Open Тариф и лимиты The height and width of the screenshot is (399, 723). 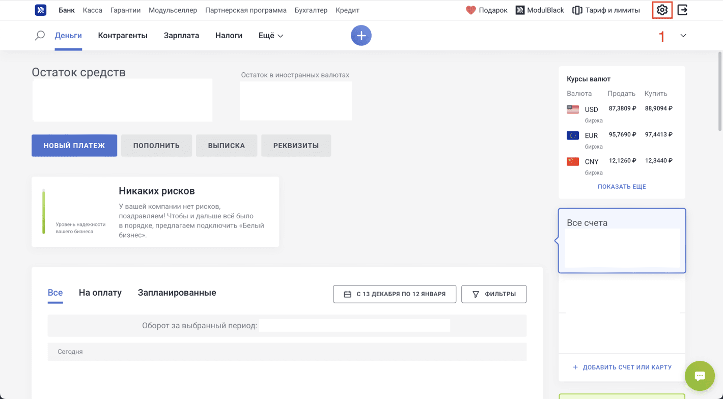(606, 10)
